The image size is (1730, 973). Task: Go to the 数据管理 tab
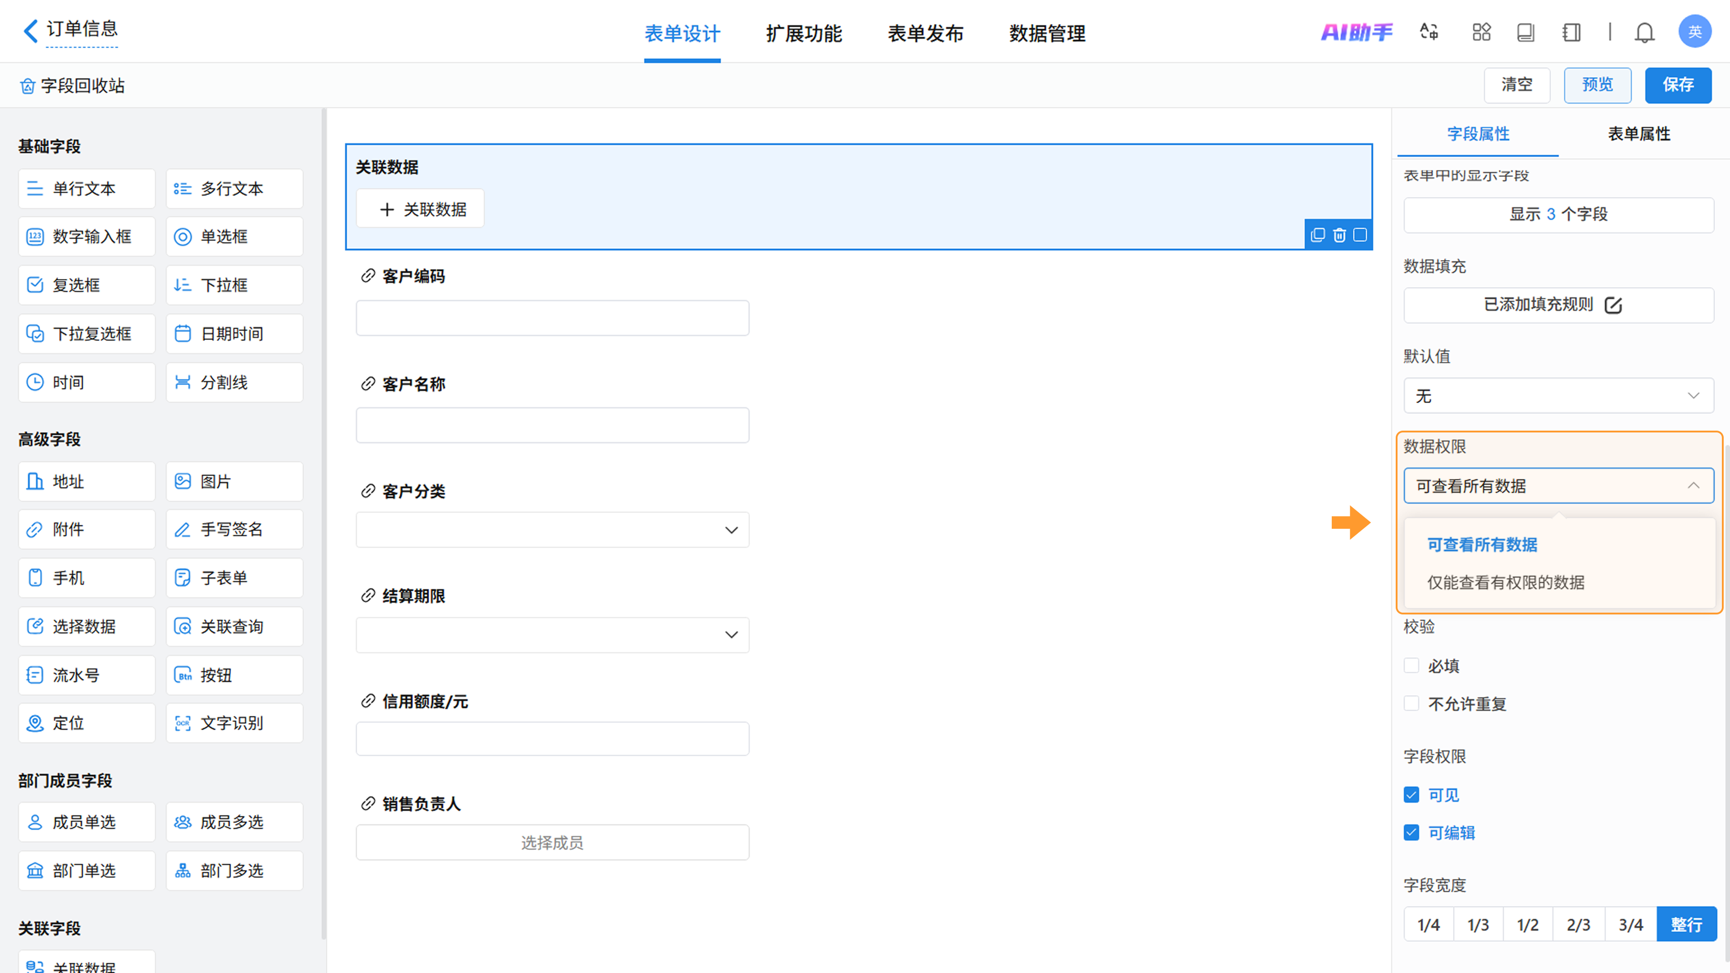click(x=1046, y=33)
